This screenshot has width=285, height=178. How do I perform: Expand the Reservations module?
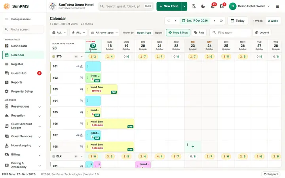click(x=23, y=106)
